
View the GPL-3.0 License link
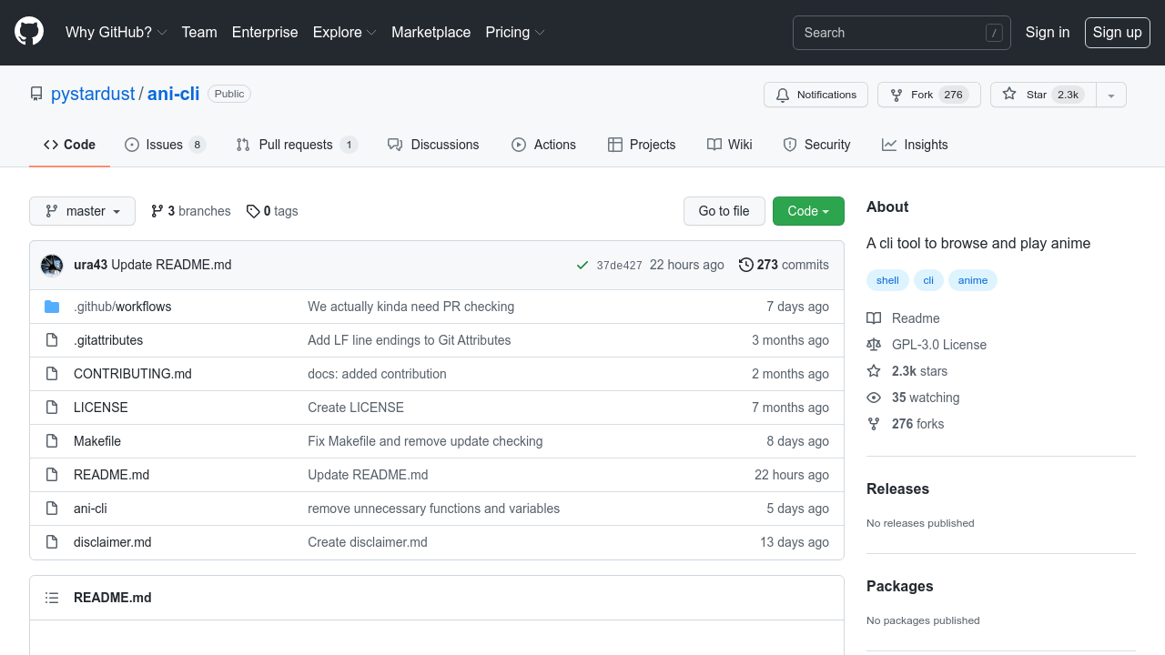pos(927,345)
